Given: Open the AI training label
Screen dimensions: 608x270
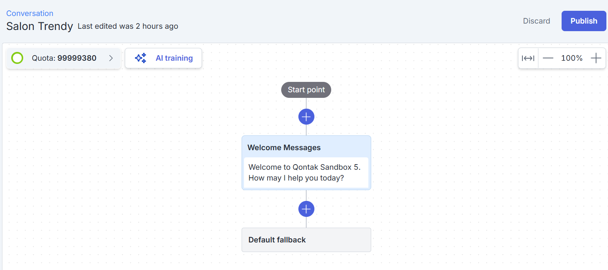Looking at the screenshot, I should tap(174, 58).
